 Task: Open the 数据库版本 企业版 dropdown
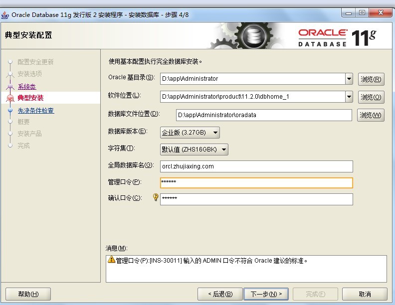tap(190, 133)
